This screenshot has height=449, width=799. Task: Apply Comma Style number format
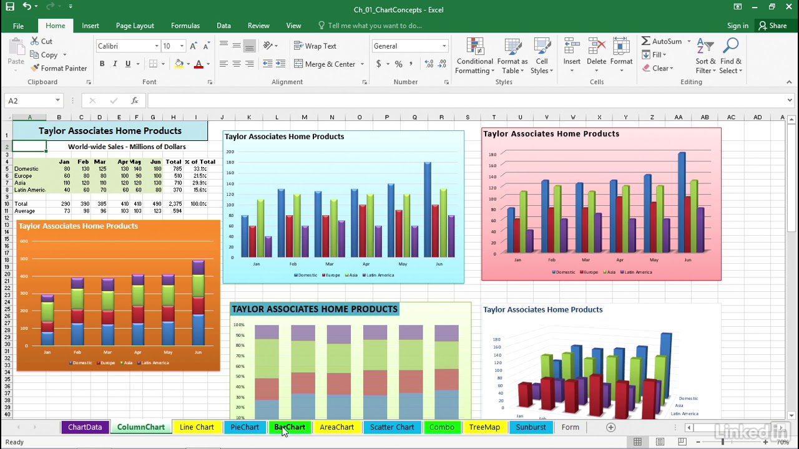pos(412,64)
